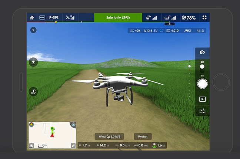Tap the Home icon in top bar

coord(32,17)
